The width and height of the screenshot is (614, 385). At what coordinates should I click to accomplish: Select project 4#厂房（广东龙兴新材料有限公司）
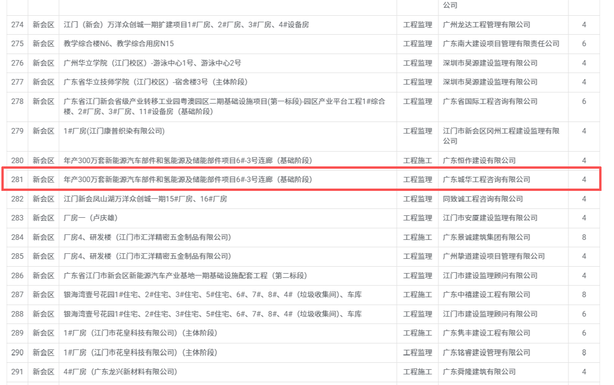120,372
